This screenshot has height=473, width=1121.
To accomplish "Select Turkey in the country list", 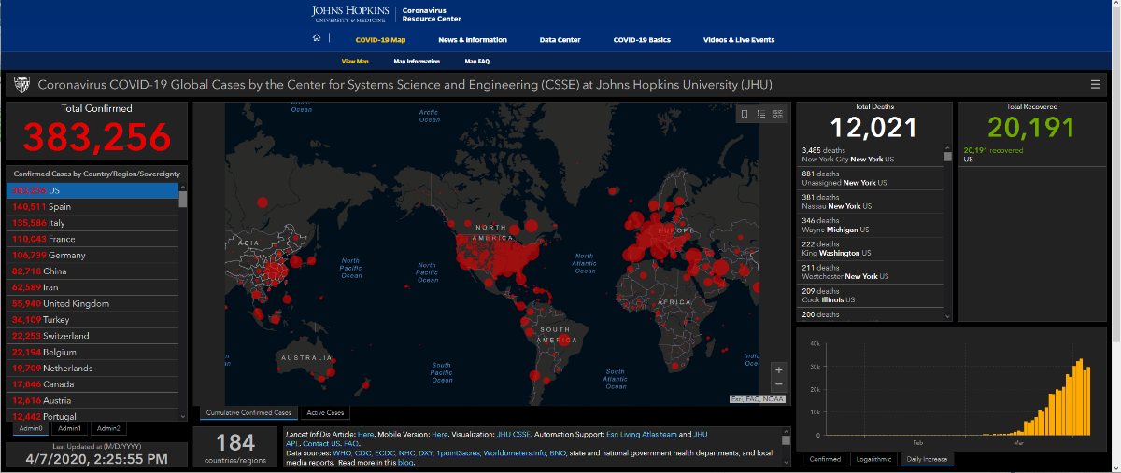I will pyautogui.click(x=92, y=319).
